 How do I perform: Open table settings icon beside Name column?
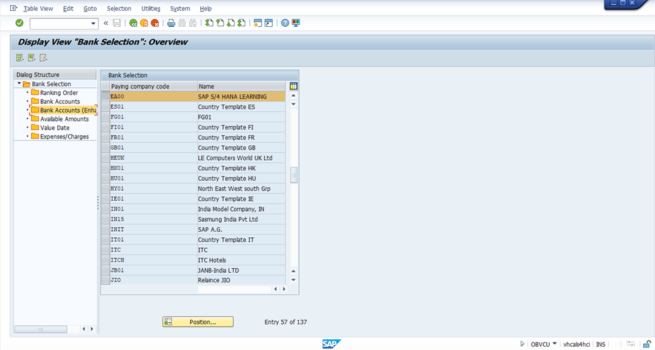[x=294, y=86]
